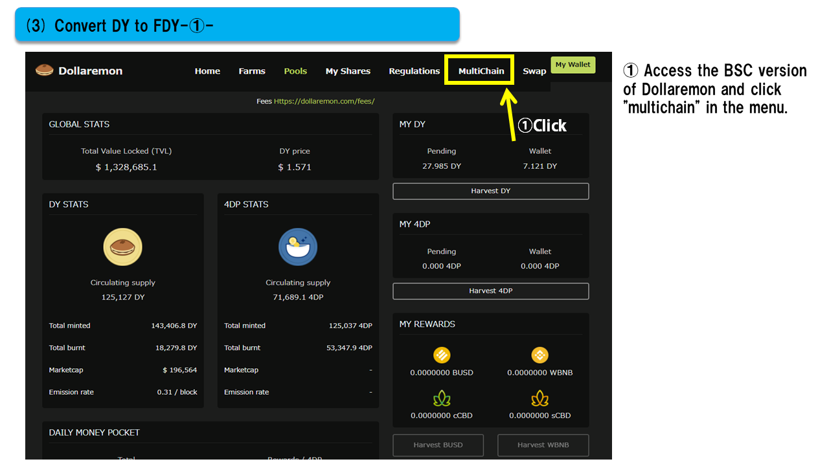829x466 pixels.
Task: Open the dollaremon.com/fees link
Action: (x=324, y=101)
